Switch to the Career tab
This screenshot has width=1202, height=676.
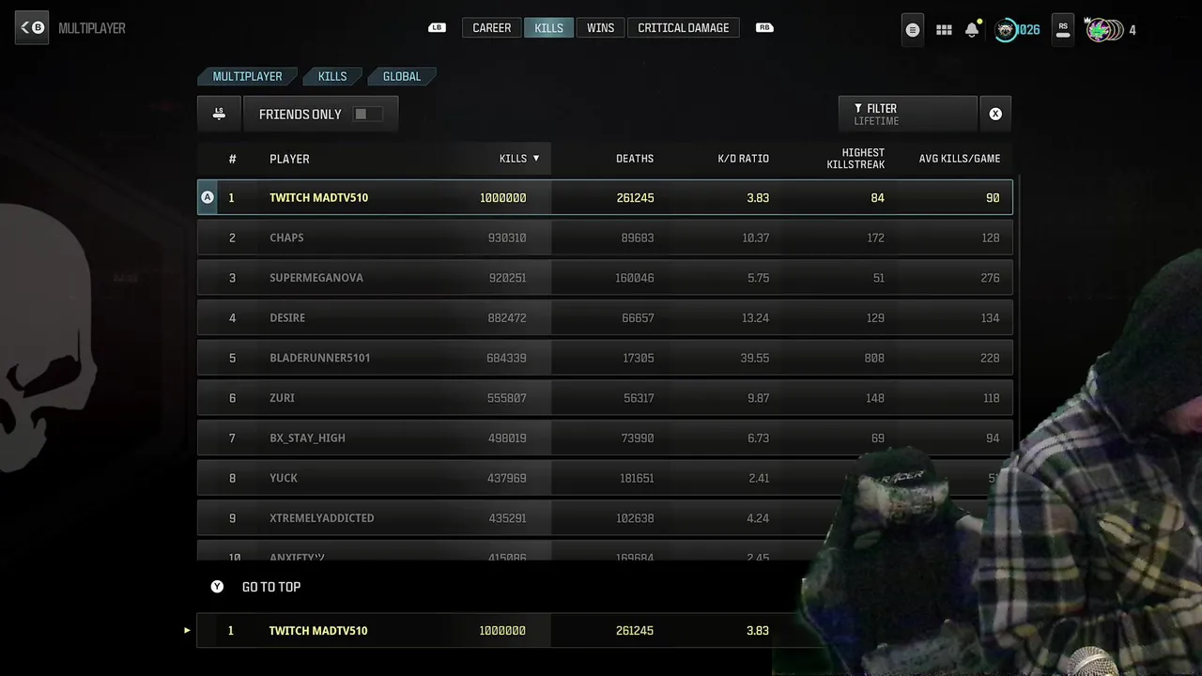[492, 28]
